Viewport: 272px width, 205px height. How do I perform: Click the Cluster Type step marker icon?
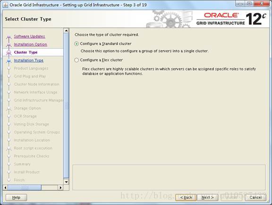8,53
